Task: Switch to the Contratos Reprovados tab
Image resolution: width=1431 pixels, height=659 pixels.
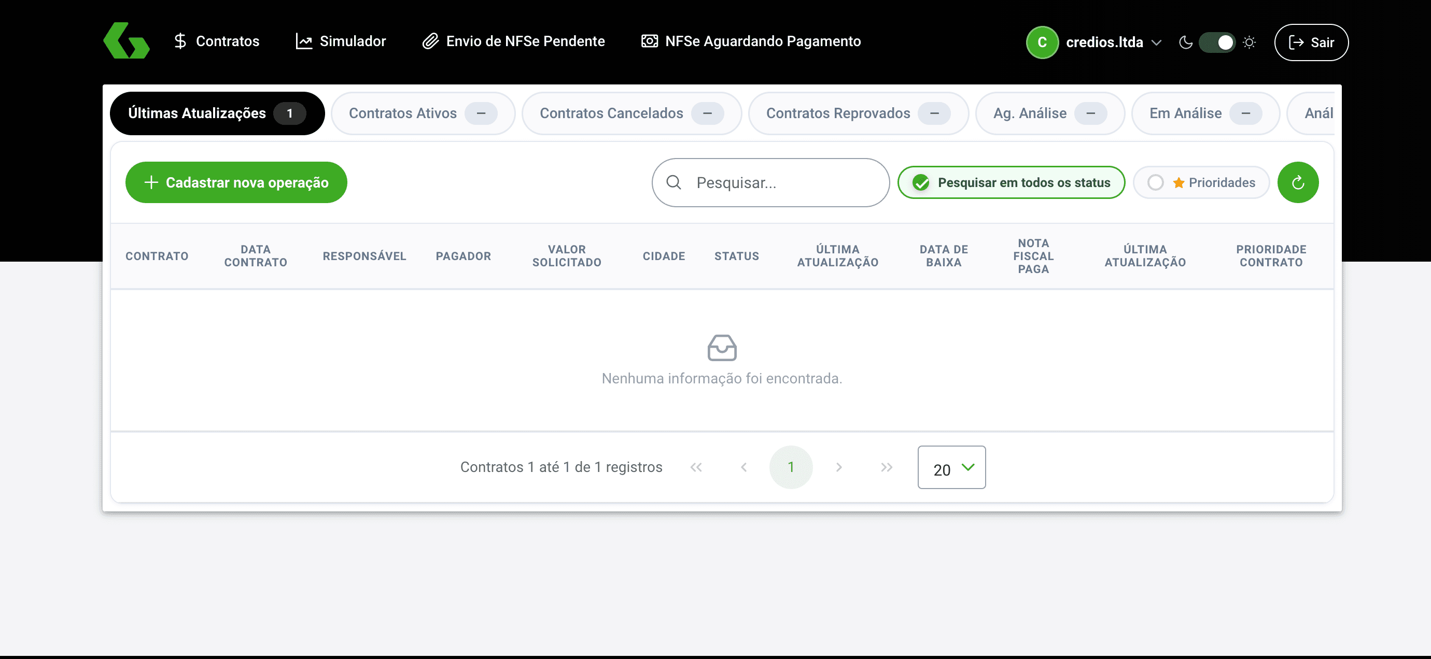Action: pyautogui.click(x=858, y=113)
